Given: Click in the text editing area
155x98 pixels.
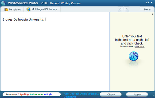Looking at the screenshot, I should 55,51.
